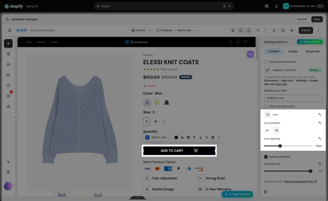328x201 pixels.
Task: Open Products Add to cart template dropdown
Action: click(176, 30)
